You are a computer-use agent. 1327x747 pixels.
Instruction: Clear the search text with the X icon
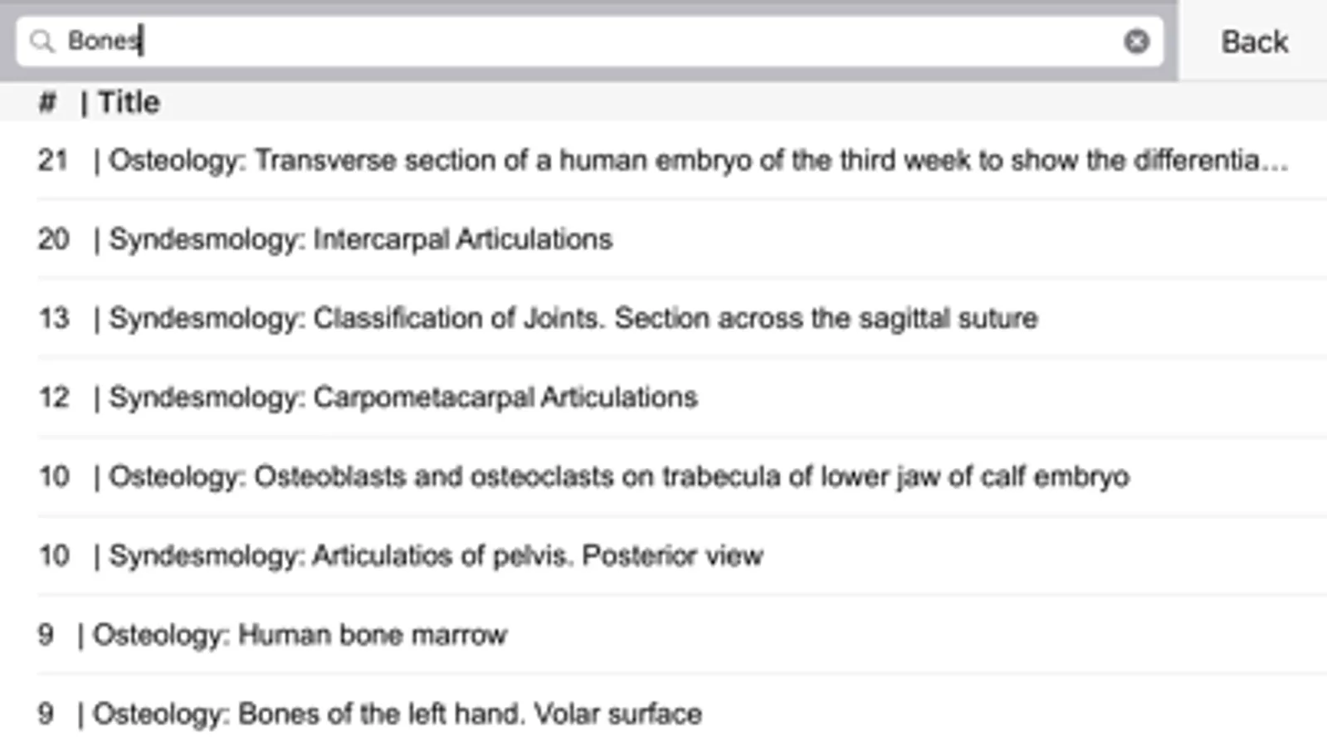tap(1136, 41)
